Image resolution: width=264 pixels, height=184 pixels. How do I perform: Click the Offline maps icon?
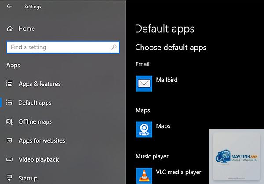[x=9, y=121]
